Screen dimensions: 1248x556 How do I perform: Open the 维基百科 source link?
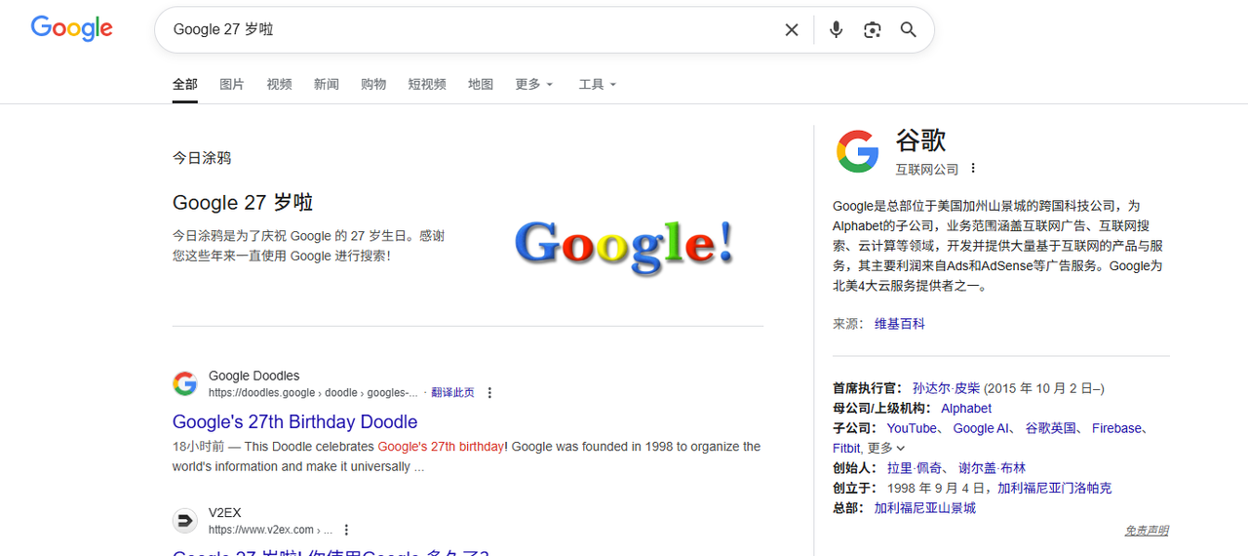click(x=900, y=324)
